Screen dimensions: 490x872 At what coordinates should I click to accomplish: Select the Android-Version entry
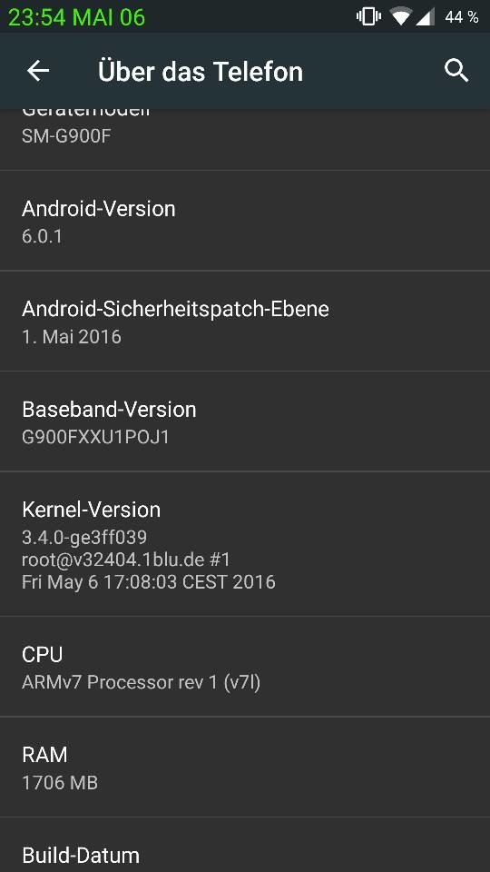point(245,221)
